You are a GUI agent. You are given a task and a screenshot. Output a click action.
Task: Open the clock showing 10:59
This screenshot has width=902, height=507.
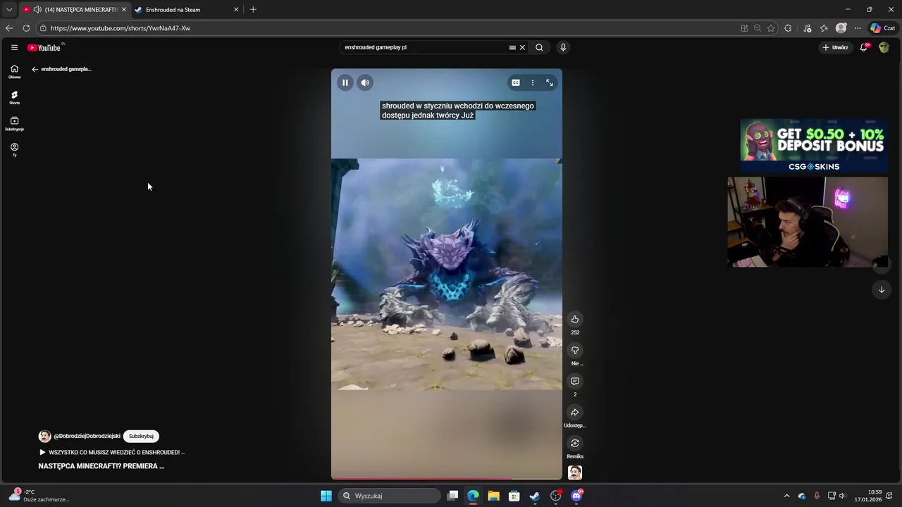click(x=868, y=496)
